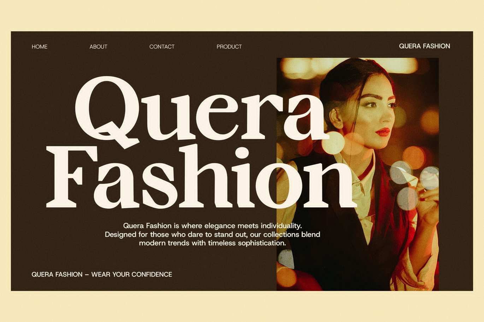Go to the ABOUT page
This screenshot has height=322, width=484.
[x=98, y=47]
